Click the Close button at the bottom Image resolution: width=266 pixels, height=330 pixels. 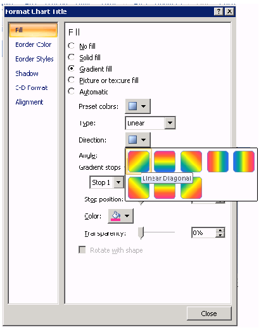209,314
